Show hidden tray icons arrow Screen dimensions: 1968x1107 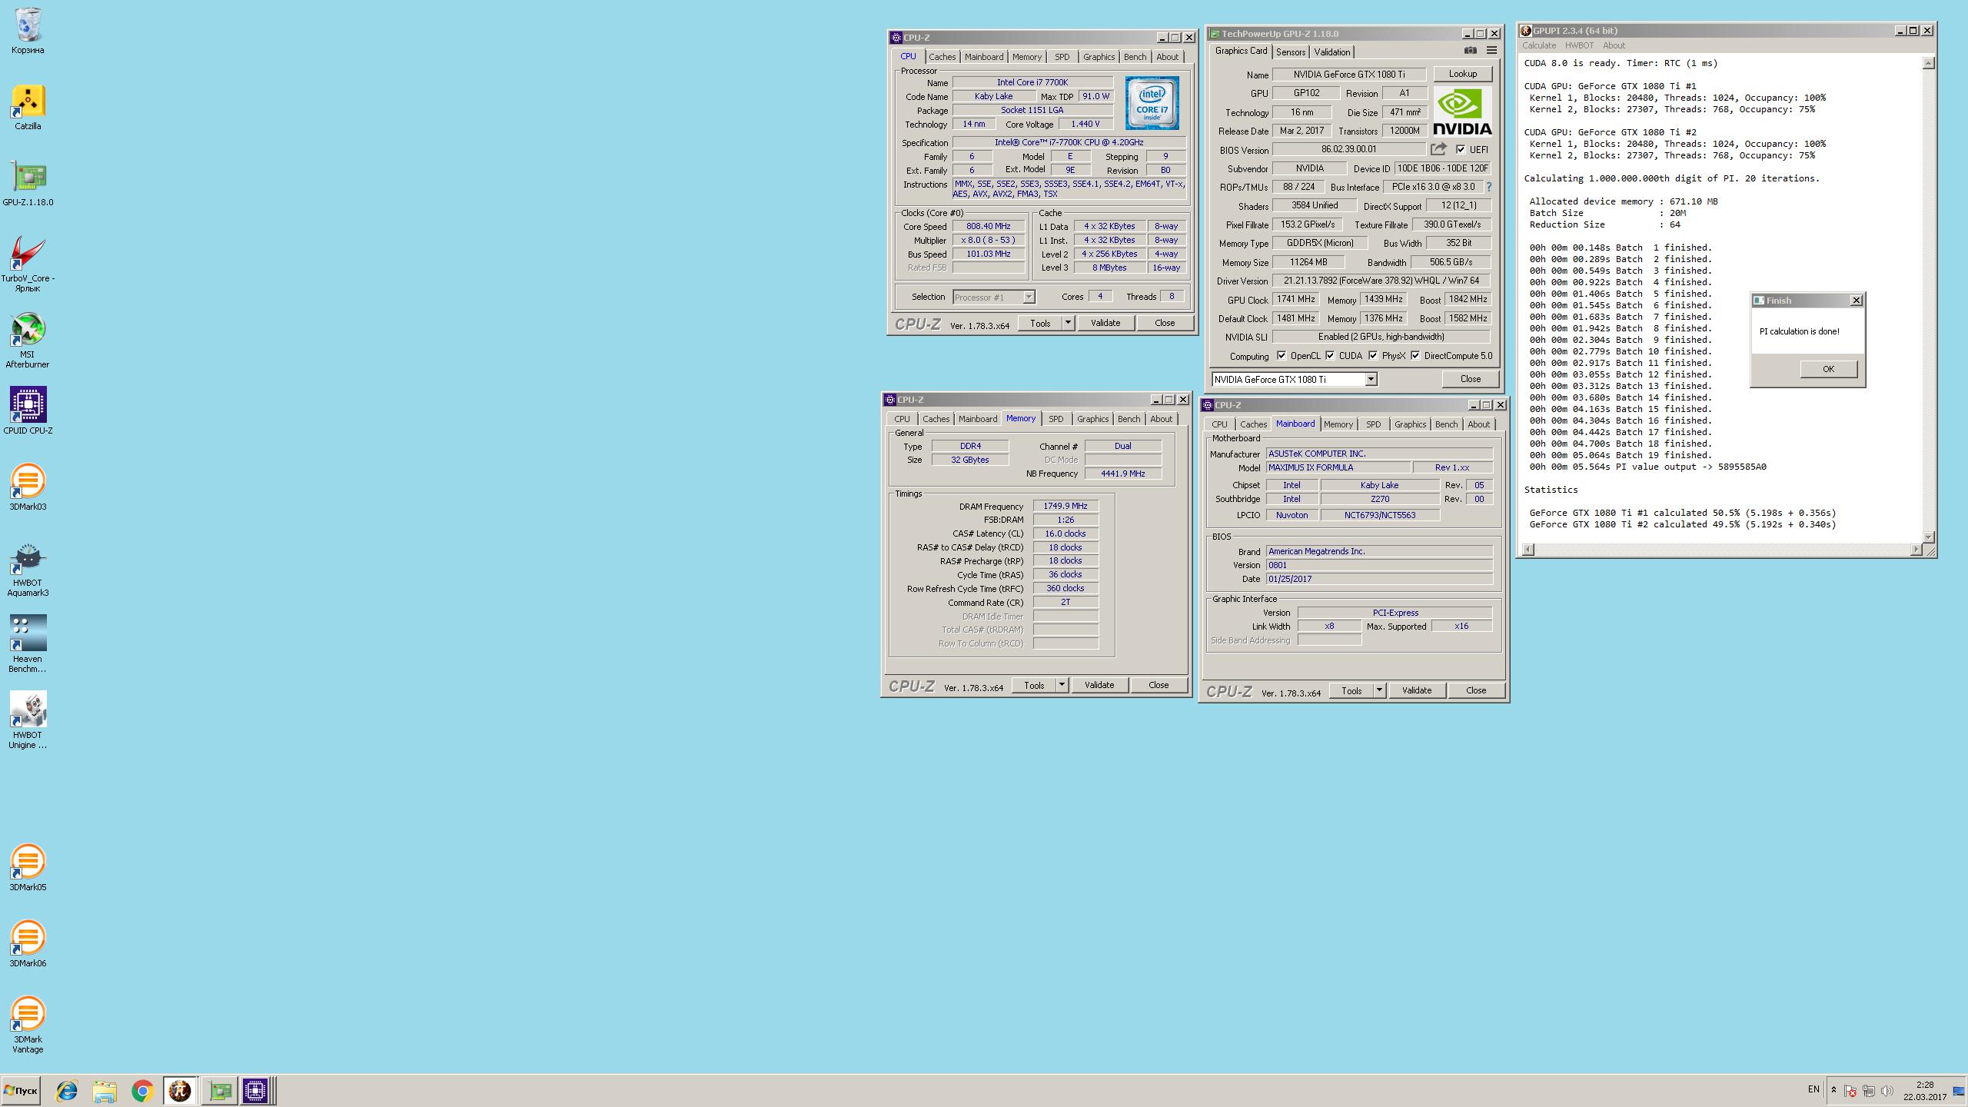pyautogui.click(x=1833, y=1090)
